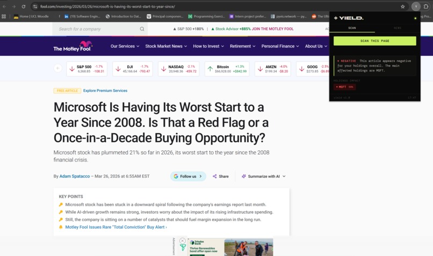Click the browser back arrow
Screen dimensions: 433x256
(x=4, y=6)
